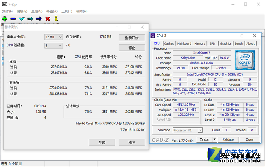This screenshot has width=265, height=167.
Task: Switch to the Mainboard tab in CPU-Z
Action: 184,43
